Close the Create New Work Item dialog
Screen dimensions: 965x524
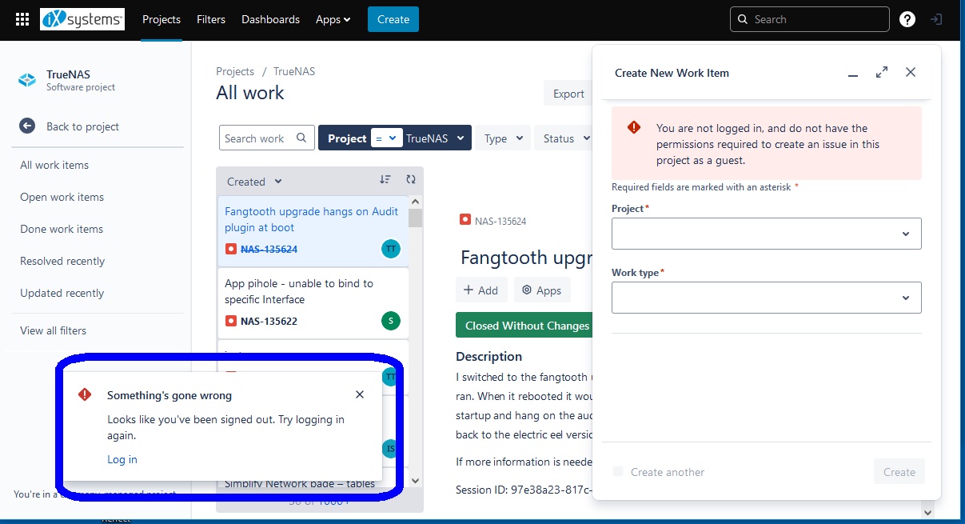coord(911,72)
